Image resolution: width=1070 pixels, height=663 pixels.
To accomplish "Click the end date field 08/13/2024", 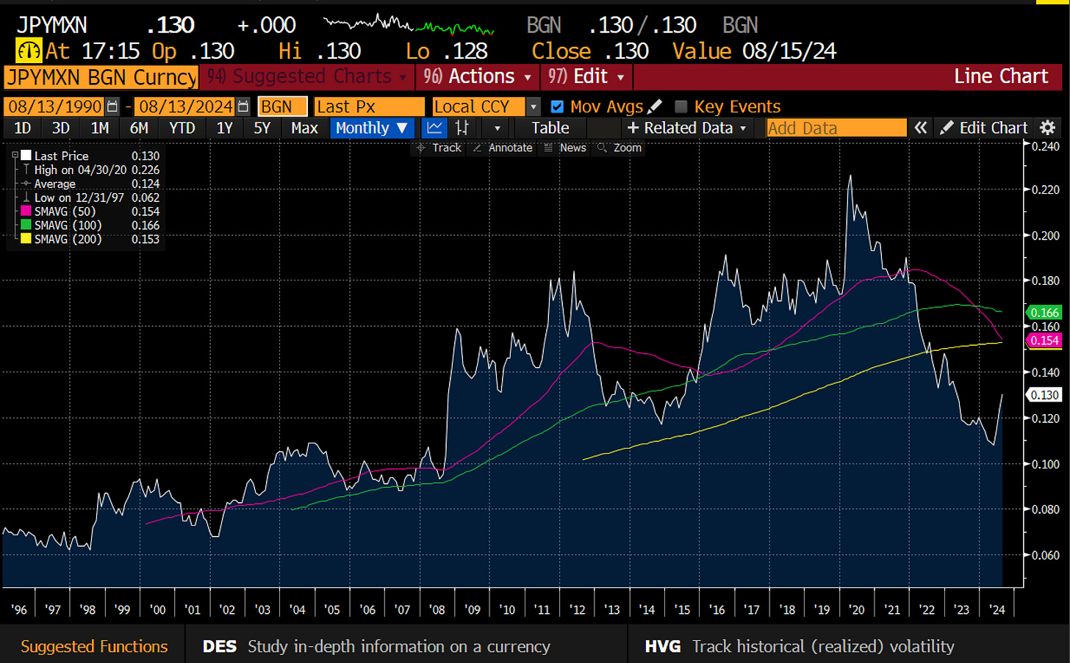I will (x=186, y=106).
